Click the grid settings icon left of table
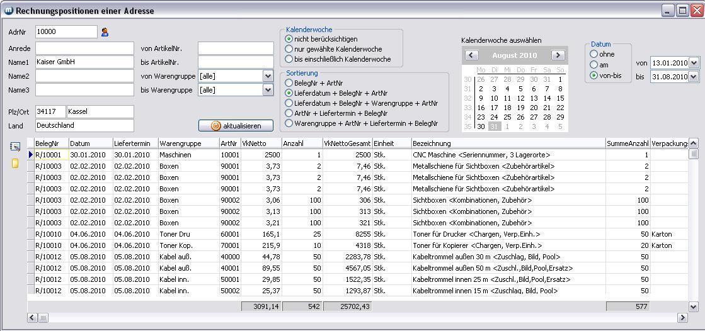Image resolution: width=705 pixels, height=331 pixels. point(15,147)
